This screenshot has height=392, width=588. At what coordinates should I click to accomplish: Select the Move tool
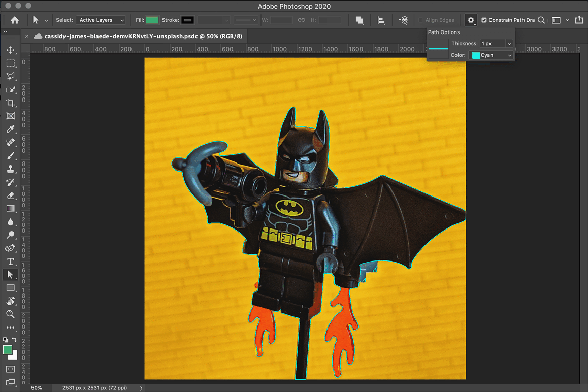(x=10, y=50)
